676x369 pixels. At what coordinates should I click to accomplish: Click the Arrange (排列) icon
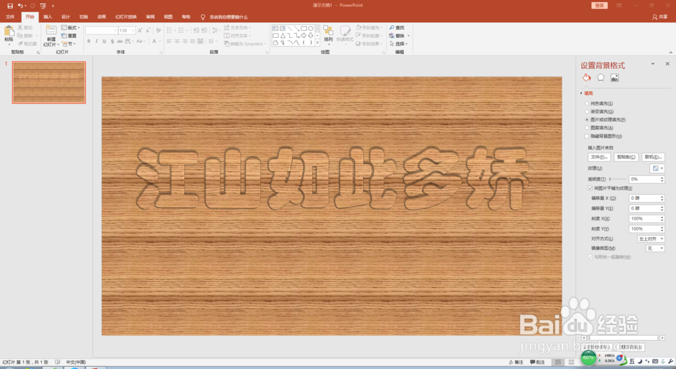coord(328,30)
